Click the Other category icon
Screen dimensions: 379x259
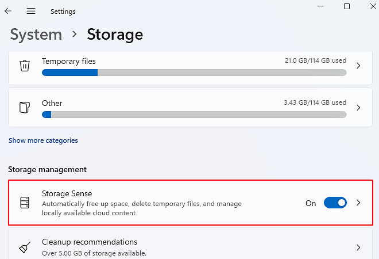(x=25, y=108)
